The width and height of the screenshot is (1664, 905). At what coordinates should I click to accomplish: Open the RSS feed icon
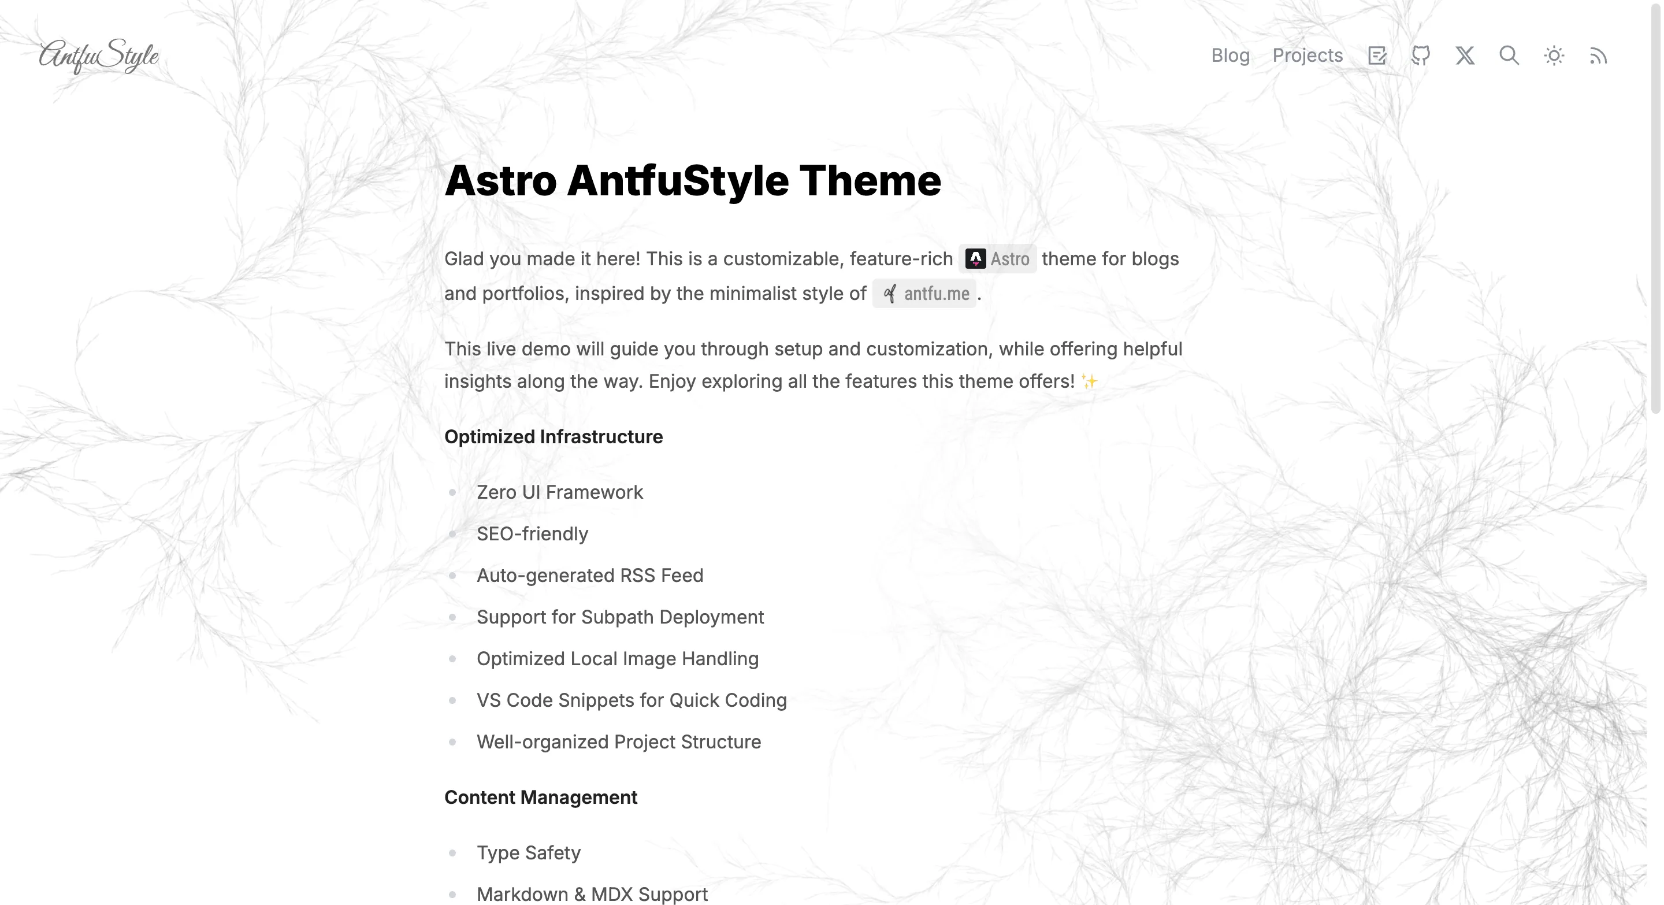1598,56
